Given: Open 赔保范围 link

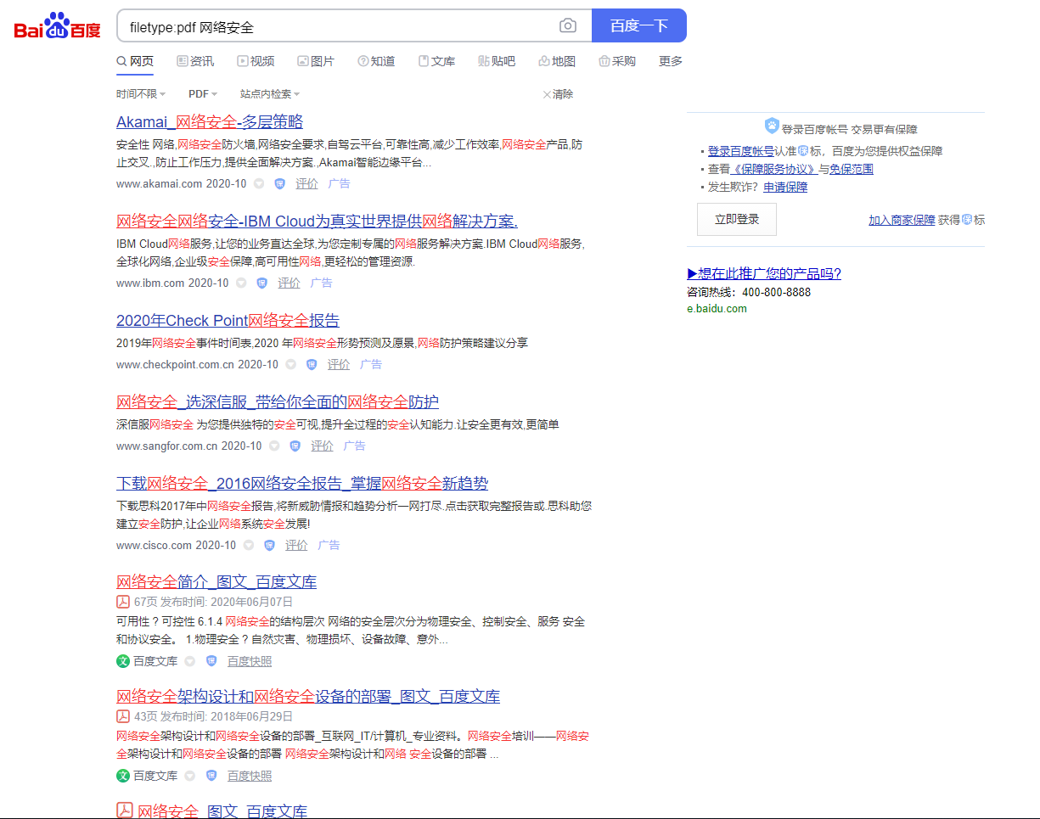Looking at the screenshot, I should click(x=852, y=169).
